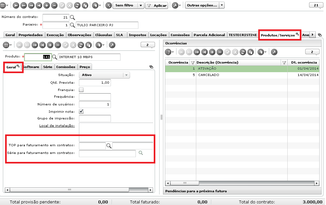This screenshot has height=205, width=326.
Task: Duplicate contract using main toolbar copy icon
Action: click(85, 5)
